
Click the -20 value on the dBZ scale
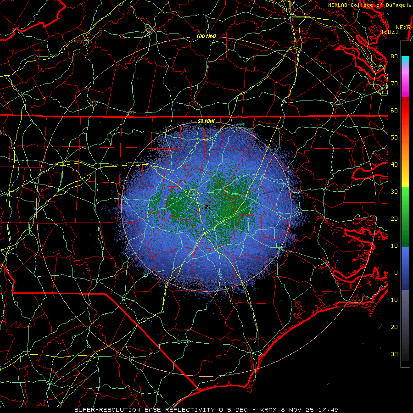point(392,327)
